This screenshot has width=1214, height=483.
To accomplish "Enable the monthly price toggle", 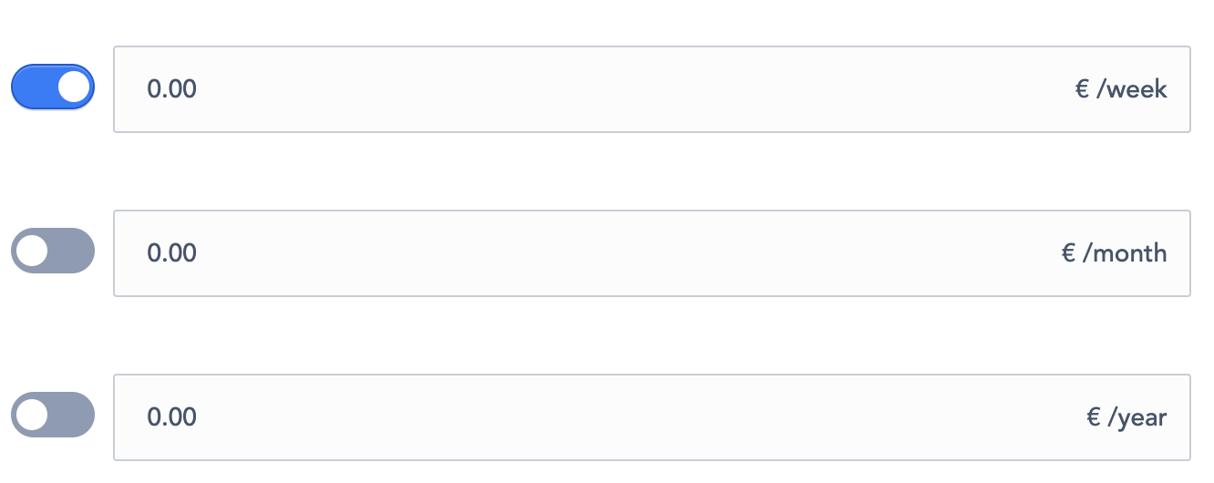I will pos(53,251).
